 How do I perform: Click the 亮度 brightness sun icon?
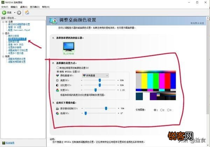[57, 80]
